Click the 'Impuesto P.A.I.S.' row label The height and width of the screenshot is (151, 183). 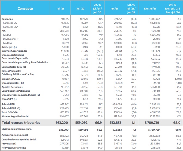coord(11,79)
